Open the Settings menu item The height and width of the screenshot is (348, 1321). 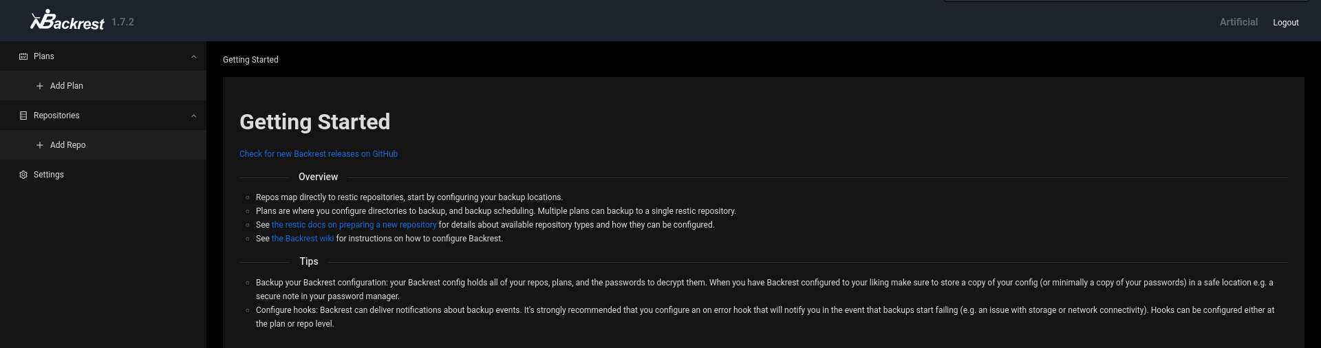click(49, 175)
